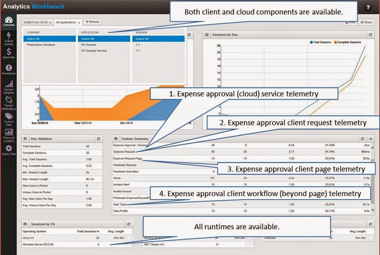This screenshot has height=255, width=380.
Task: Select the Expense Request feature row
Action: (x=242, y=152)
